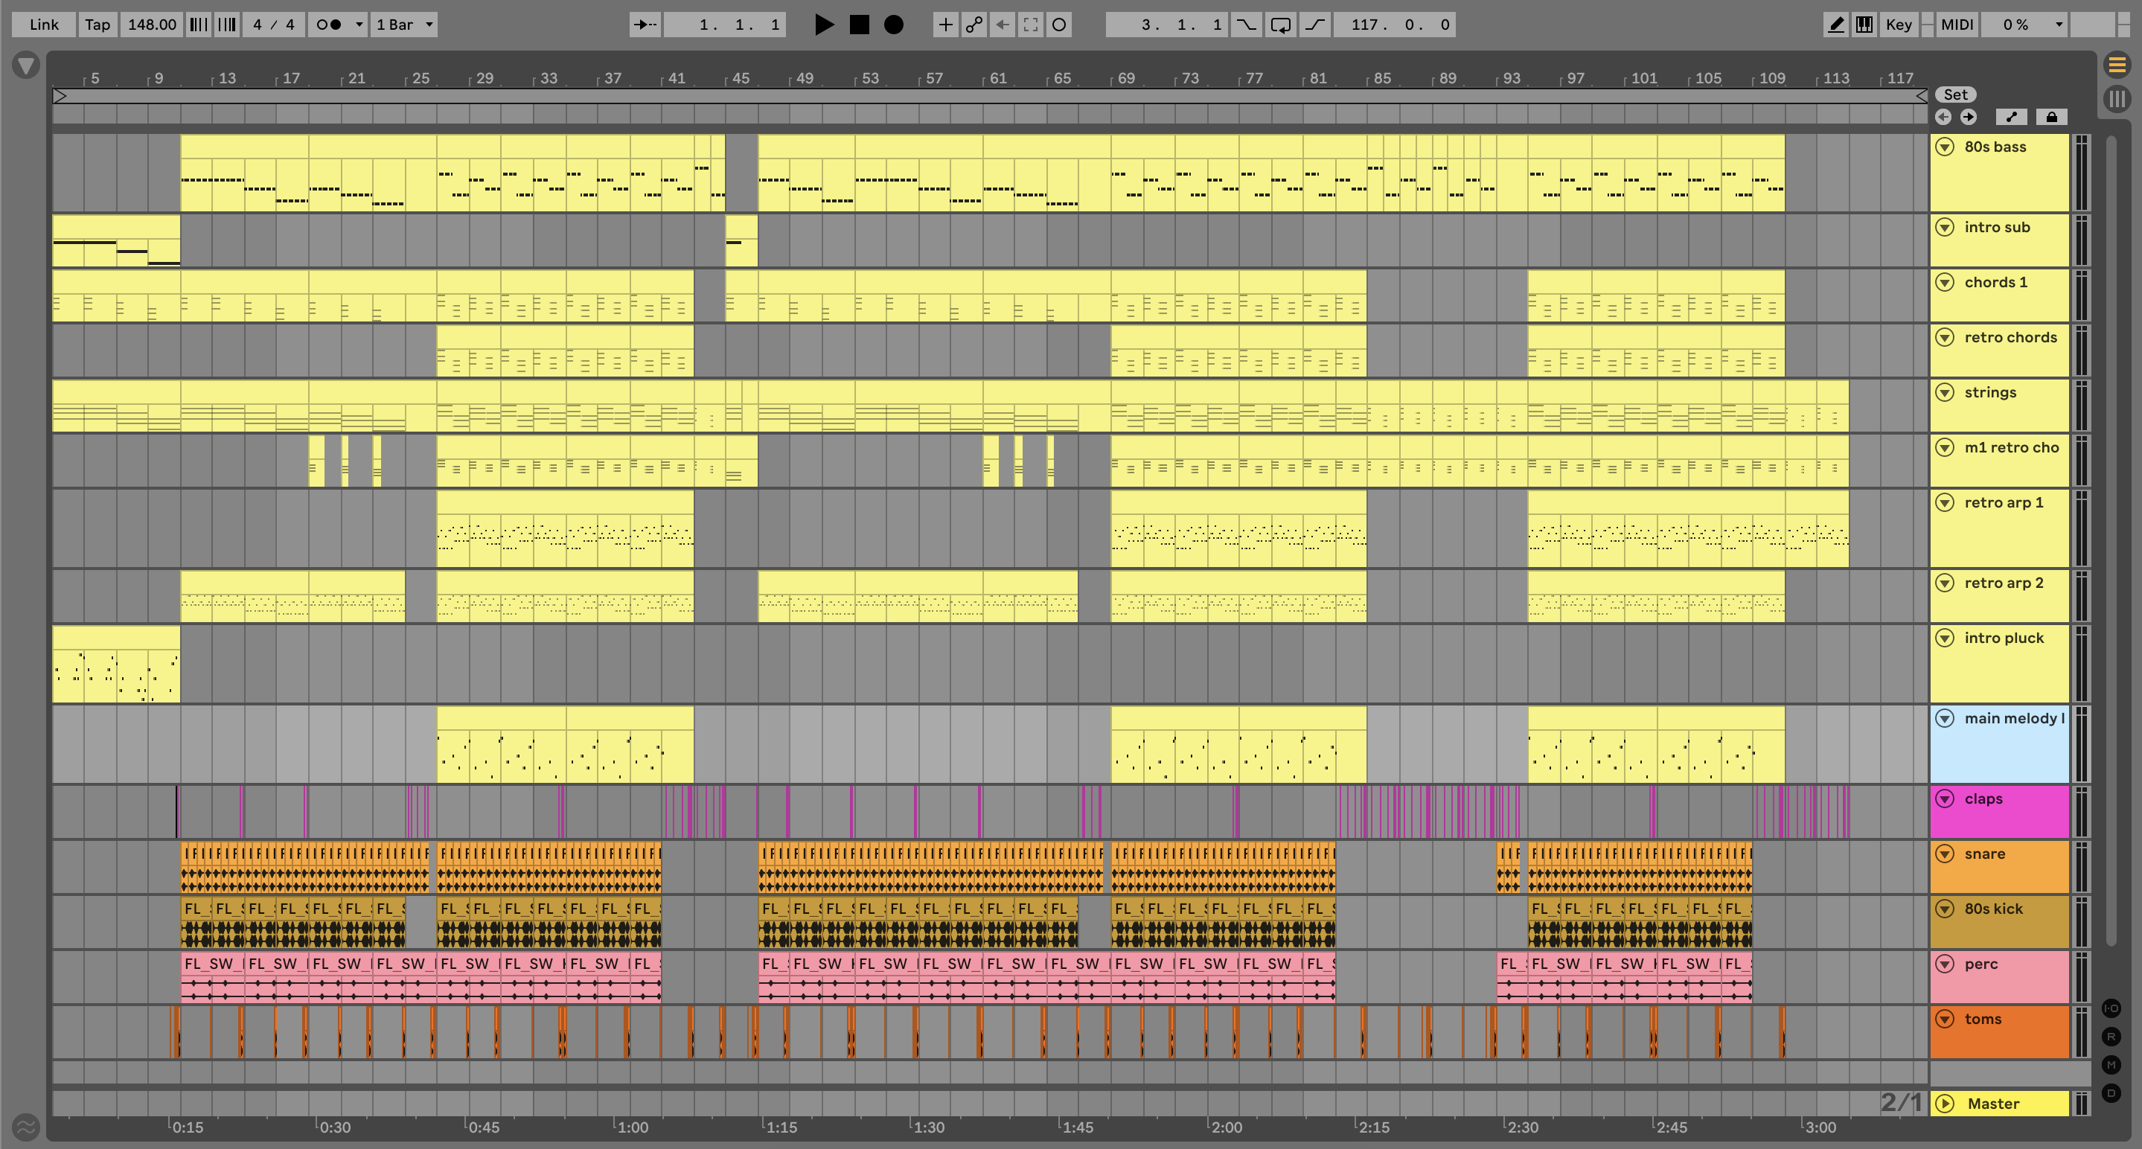Enable the computer MIDI keyboard icon
Viewport: 2142px width, 1149px height.
click(1864, 25)
